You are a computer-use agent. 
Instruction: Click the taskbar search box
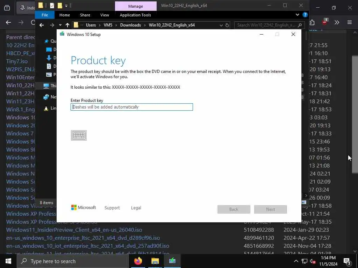[73, 261]
